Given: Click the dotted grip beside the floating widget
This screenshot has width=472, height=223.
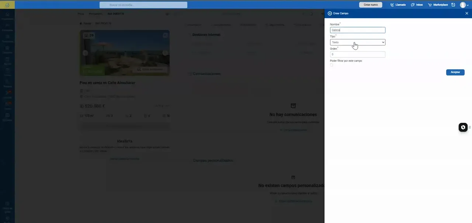Looking at the screenshot, I should pyautogui.click(x=470, y=127).
